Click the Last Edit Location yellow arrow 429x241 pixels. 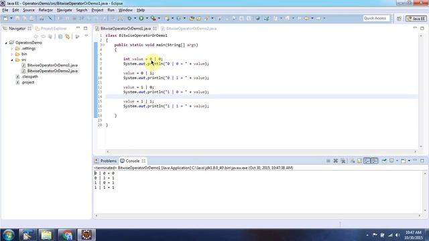[306, 18]
